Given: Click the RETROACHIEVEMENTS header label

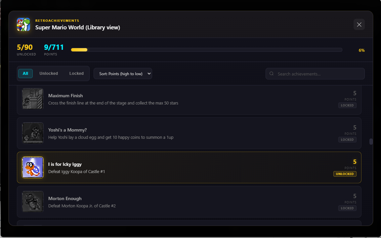Looking at the screenshot, I should coord(57,20).
